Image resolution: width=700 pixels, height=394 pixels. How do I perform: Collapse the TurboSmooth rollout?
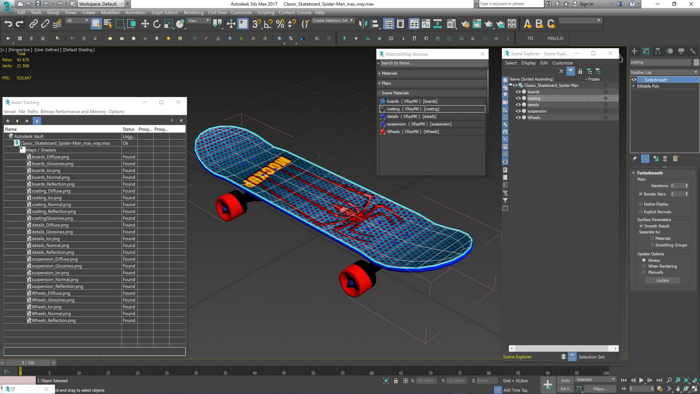(x=633, y=173)
